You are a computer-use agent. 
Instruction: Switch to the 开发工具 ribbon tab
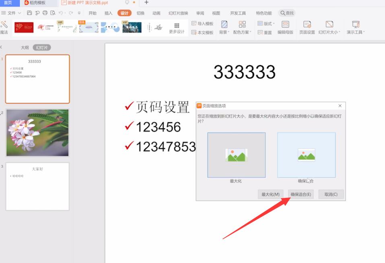point(238,13)
